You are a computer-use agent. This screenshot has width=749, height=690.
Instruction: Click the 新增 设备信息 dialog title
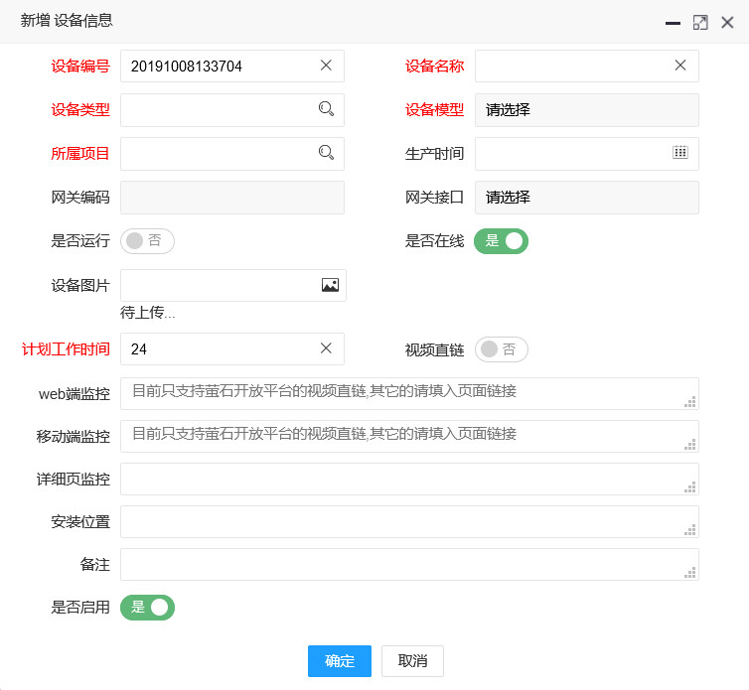click(x=67, y=21)
